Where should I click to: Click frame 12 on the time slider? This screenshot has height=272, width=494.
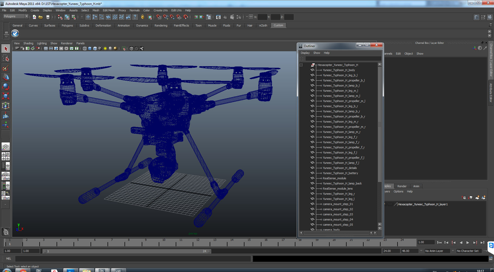pos(198,242)
